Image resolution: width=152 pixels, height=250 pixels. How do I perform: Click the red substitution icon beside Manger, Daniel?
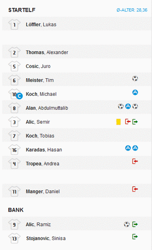(x=135, y=189)
